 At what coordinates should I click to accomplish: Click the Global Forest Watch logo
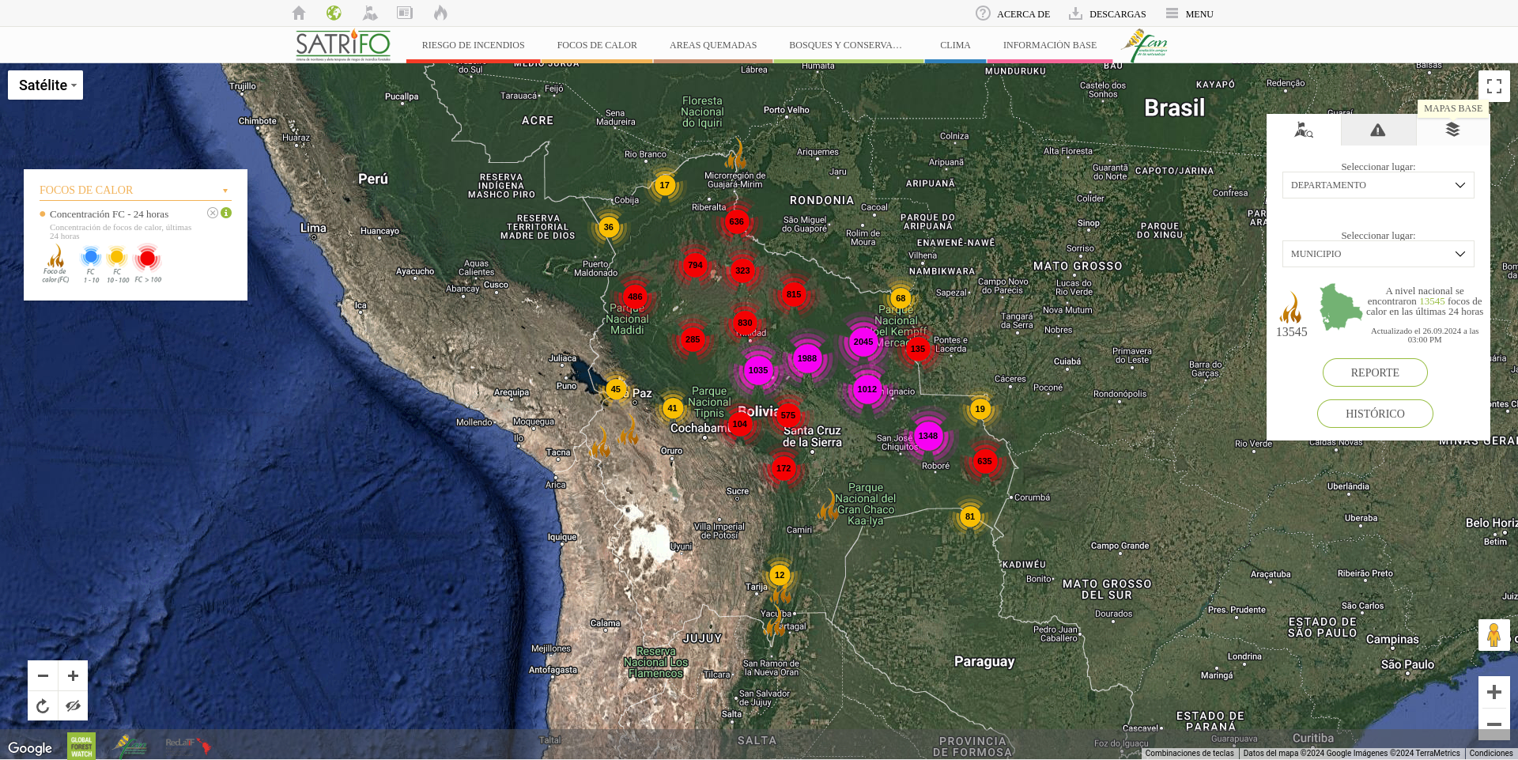point(81,746)
